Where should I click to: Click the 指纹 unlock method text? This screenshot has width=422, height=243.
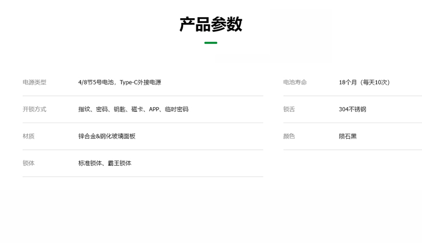point(84,109)
